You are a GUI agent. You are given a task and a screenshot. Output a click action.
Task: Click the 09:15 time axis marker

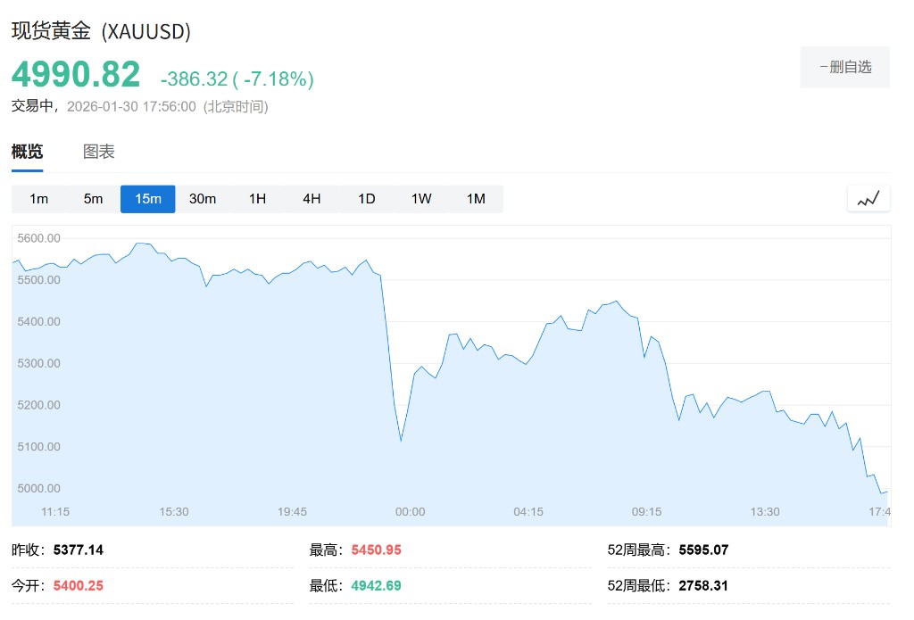[x=647, y=512]
